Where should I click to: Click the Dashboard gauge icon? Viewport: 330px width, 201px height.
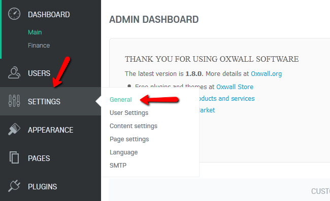click(14, 14)
